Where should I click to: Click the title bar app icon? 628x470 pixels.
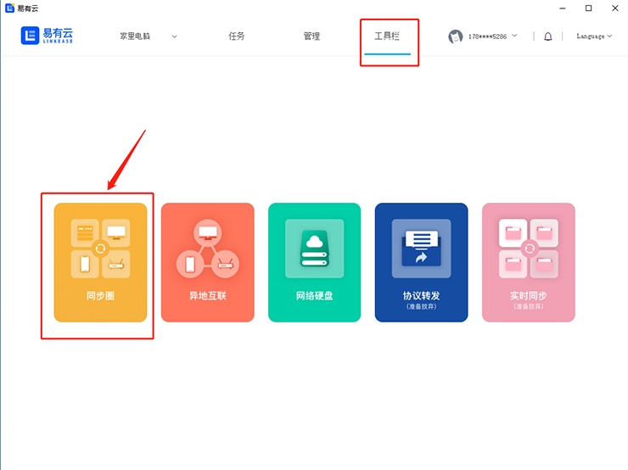(9, 8)
